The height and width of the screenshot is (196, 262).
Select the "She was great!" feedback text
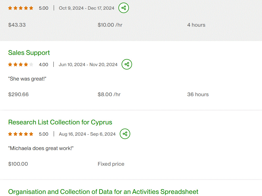(27, 79)
